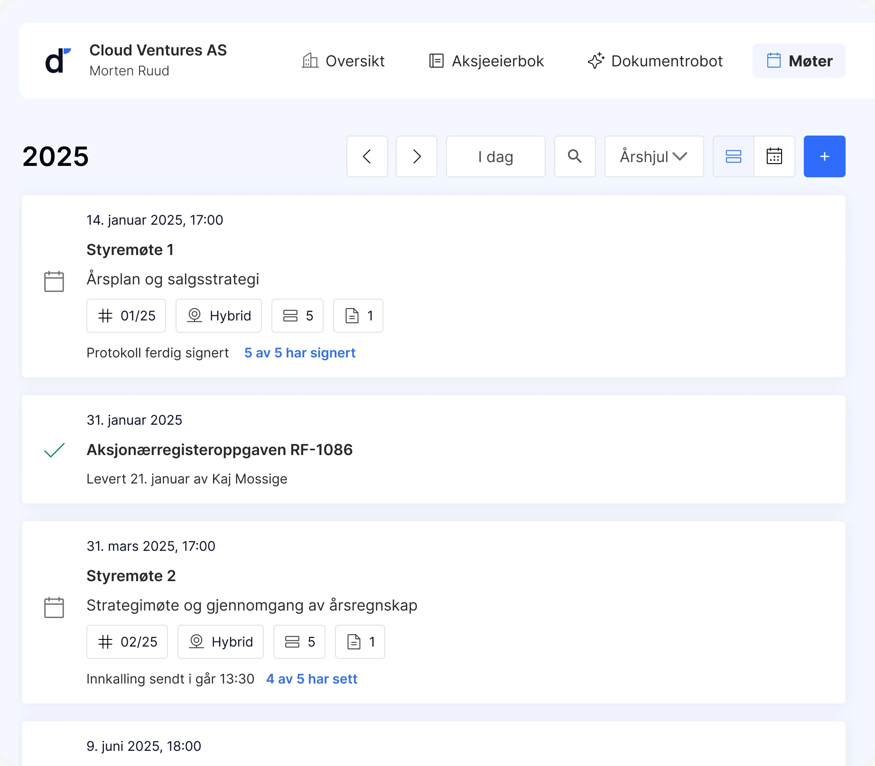
Task: Click Hybrid tag on Styremøte 2
Action: click(220, 642)
